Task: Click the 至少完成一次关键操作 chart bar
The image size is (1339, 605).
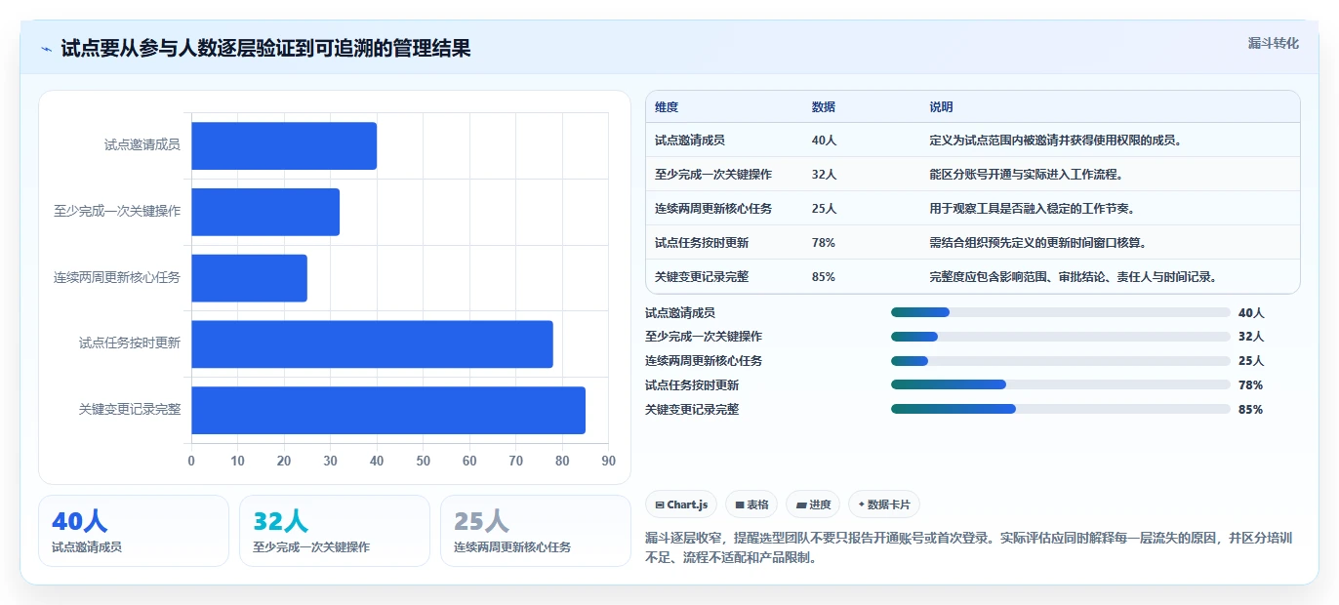Action: pyautogui.click(x=265, y=212)
